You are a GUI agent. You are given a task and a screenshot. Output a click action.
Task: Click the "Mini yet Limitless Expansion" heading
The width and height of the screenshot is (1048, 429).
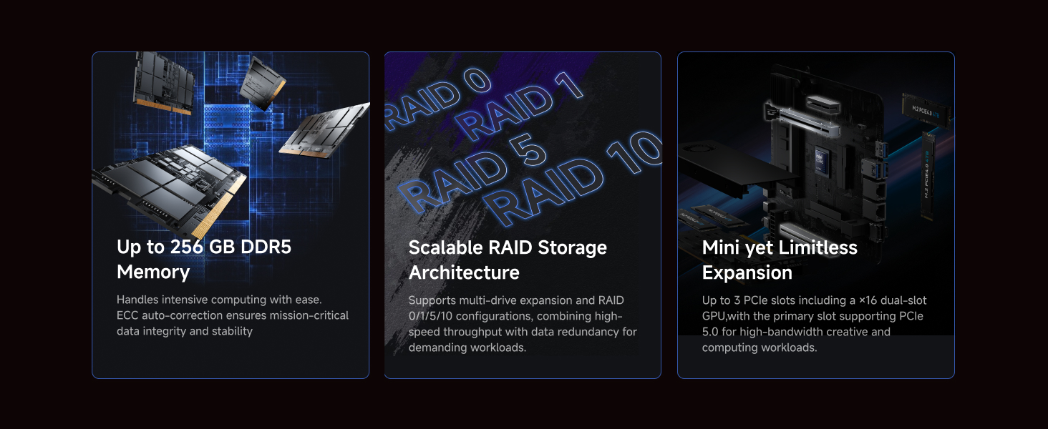tap(780, 260)
